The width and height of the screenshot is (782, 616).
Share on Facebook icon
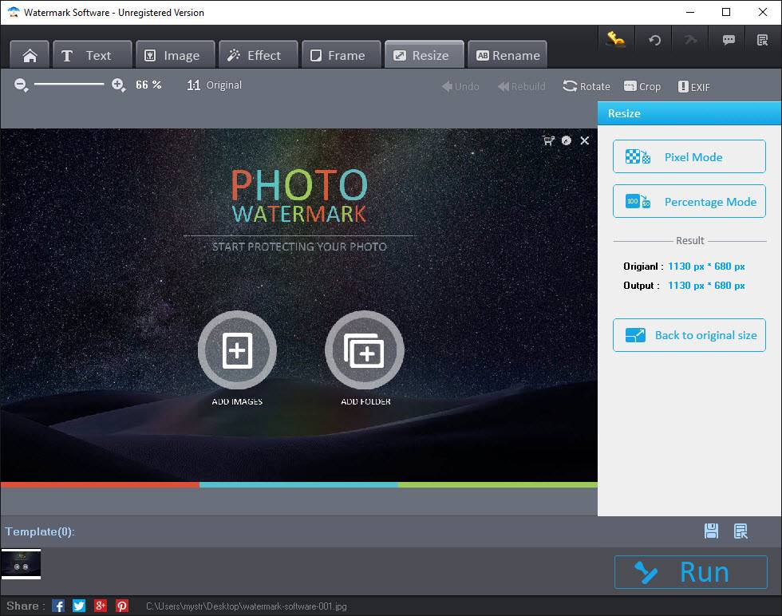58,606
